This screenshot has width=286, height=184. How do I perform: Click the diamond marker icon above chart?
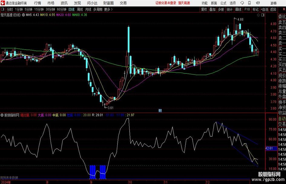pyautogui.click(x=258, y=15)
